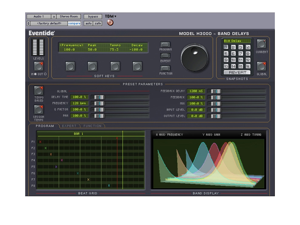This screenshot has width=300, height=225.
Task: Click the REVERT snapshot button
Action: [237, 72]
